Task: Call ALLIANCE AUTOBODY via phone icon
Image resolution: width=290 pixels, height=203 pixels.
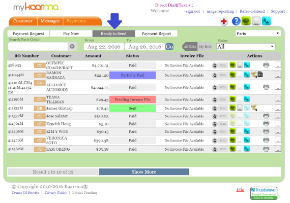Action: 247,87
